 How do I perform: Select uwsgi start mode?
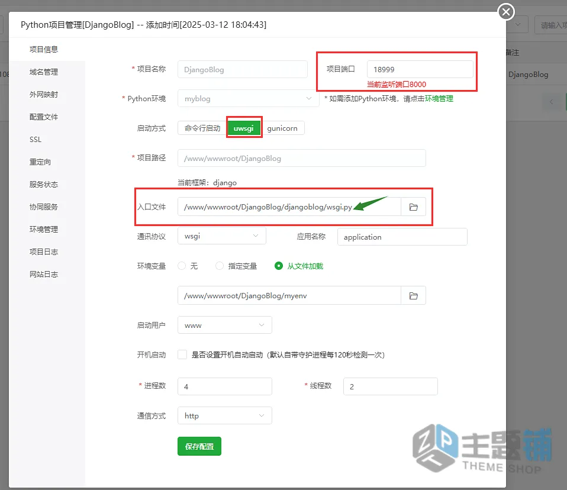pyautogui.click(x=244, y=128)
